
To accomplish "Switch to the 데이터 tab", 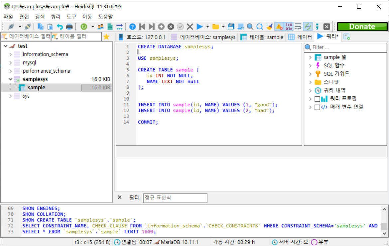I will [300, 37].
